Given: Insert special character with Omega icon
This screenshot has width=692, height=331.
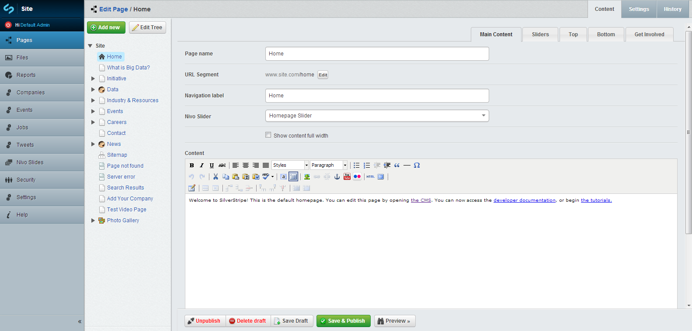Looking at the screenshot, I should tap(417, 165).
